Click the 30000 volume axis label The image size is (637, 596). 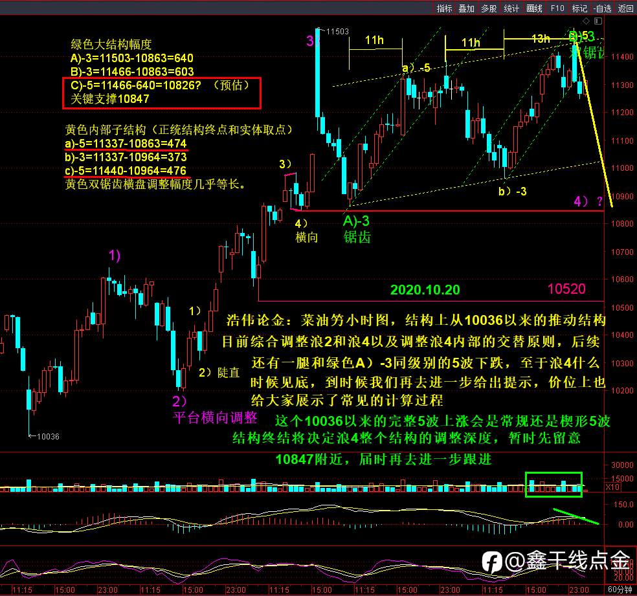point(622,465)
